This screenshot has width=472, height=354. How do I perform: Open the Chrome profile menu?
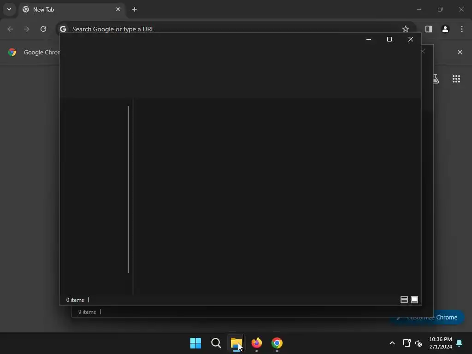point(445,29)
